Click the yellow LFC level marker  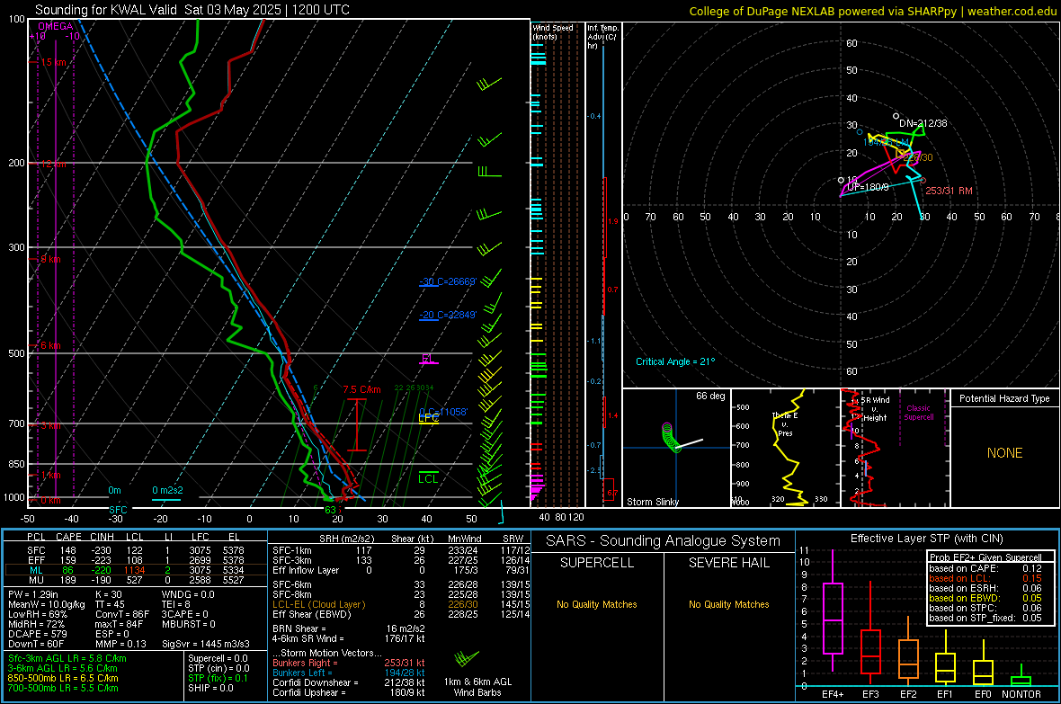pos(428,418)
